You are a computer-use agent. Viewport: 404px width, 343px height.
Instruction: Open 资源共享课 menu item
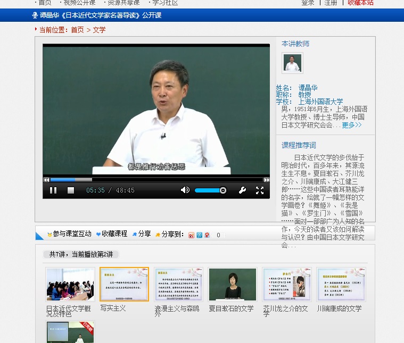(123, 3)
